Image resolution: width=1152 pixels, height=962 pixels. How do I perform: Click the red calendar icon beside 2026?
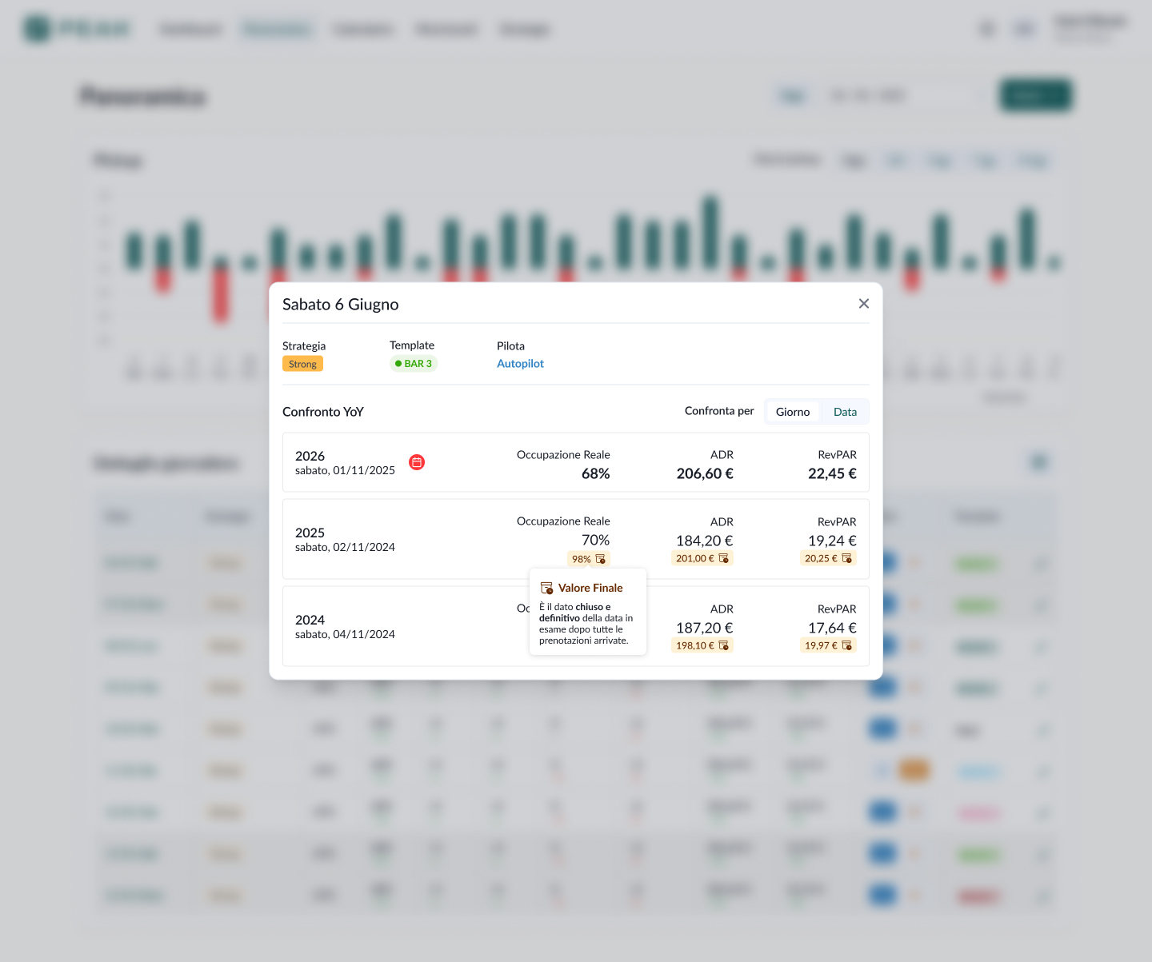coord(417,462)
